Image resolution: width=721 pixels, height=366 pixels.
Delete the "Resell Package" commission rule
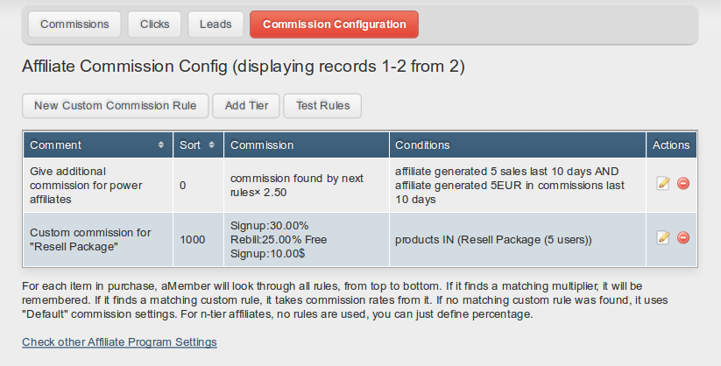click(x=682, y=238)
